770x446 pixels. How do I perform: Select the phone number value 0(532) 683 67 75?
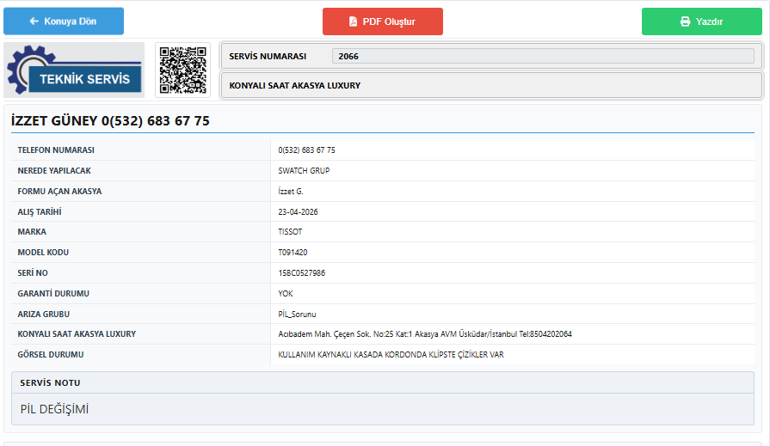[x=306, y=150]
